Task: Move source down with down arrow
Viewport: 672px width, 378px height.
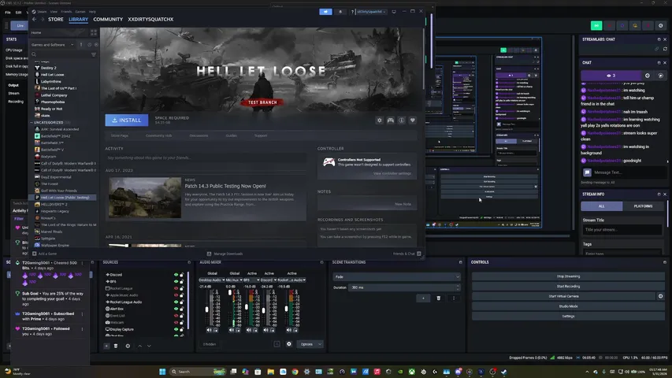Action: point(149,346)
